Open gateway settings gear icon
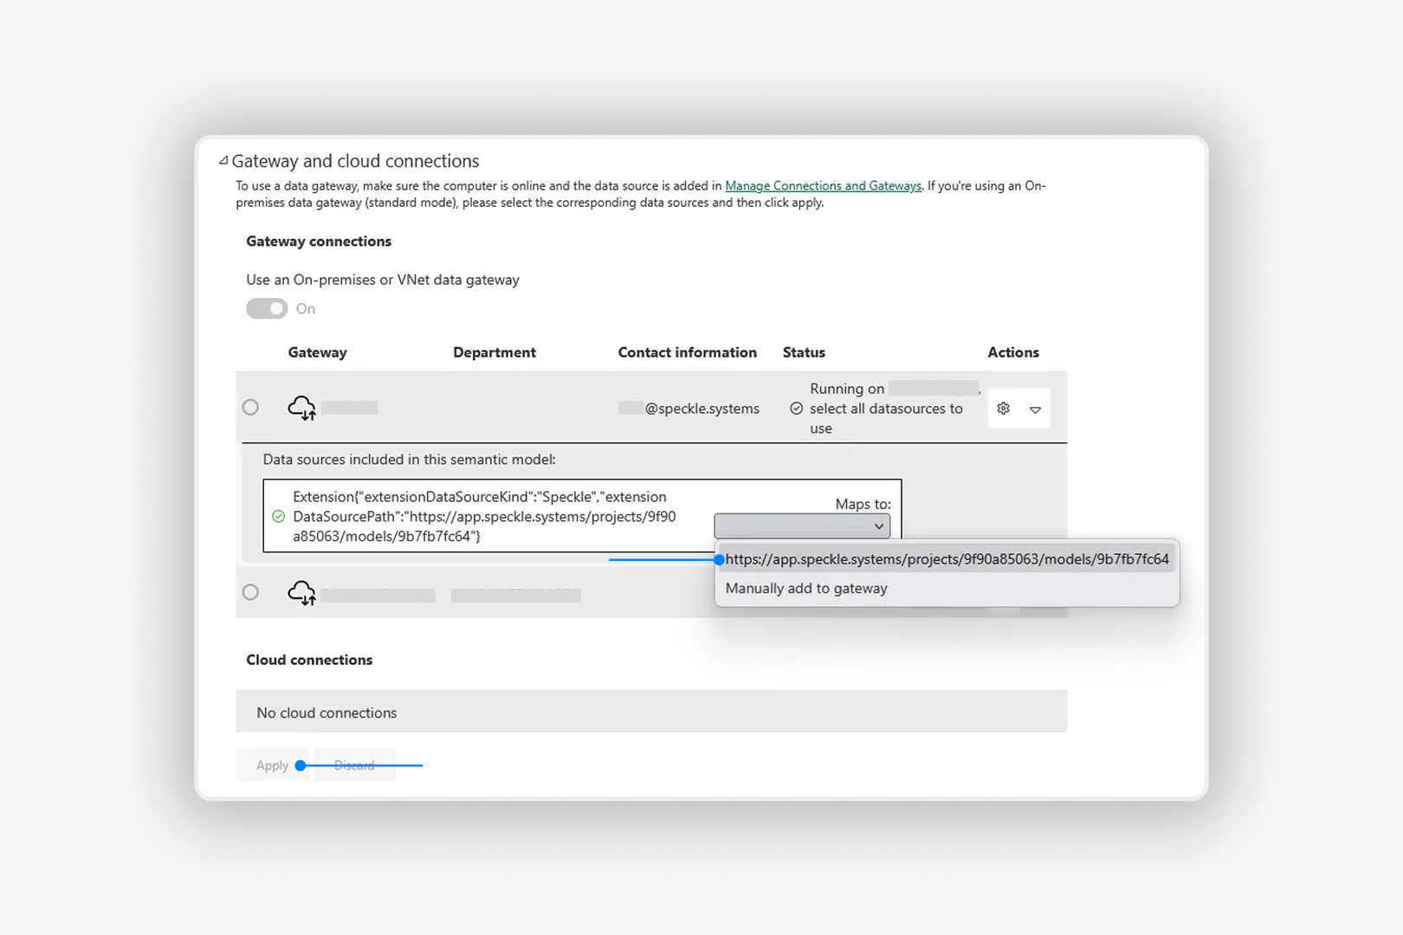Viewport: 1403px width, 935px height. point(1003,409)
